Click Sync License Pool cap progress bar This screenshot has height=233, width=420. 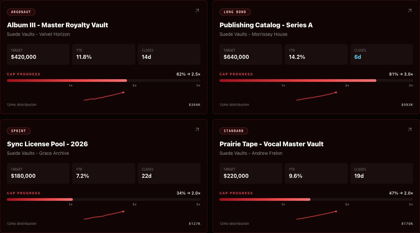[x=104, y=199]
